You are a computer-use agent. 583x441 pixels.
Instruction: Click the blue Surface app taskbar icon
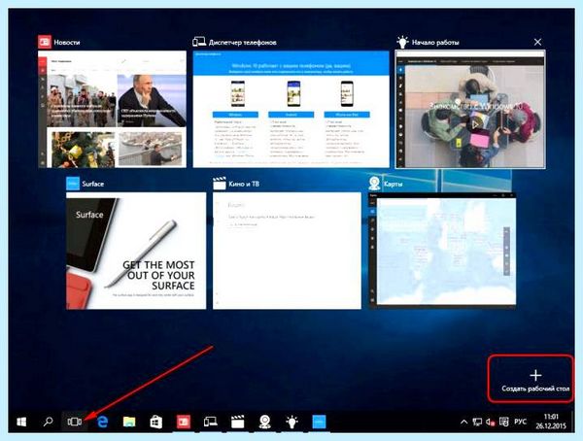(319, 422)
